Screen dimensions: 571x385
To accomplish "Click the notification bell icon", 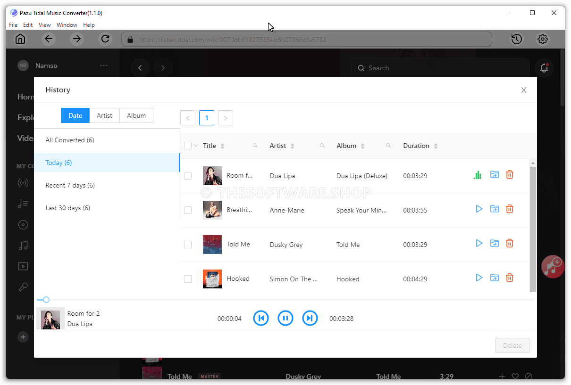I will 544,68.
